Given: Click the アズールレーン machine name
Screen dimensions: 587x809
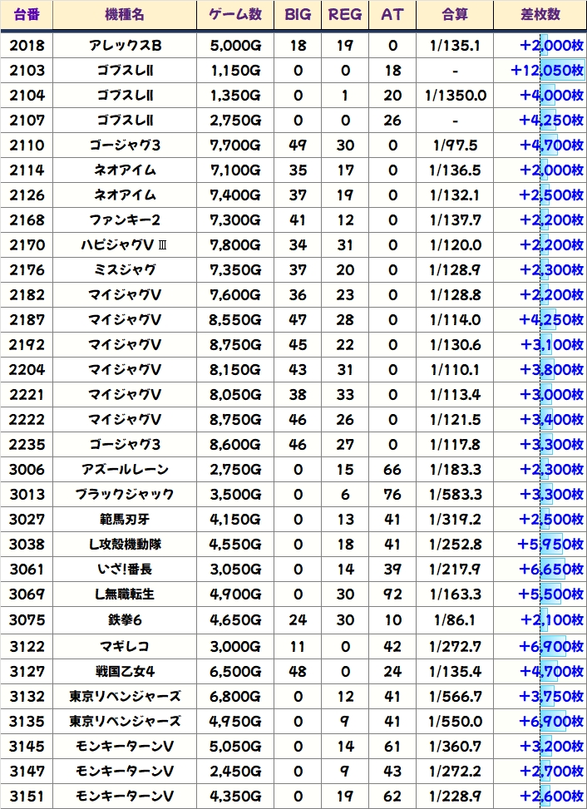Looking at the screenshot, I should tap(125, 470).
